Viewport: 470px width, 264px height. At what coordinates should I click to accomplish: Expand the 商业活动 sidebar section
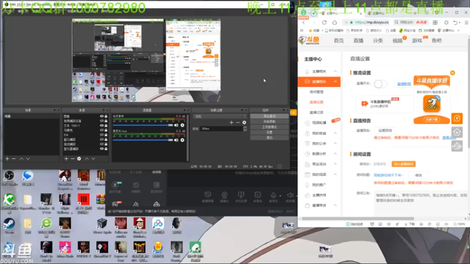click(x=335, y=164)
